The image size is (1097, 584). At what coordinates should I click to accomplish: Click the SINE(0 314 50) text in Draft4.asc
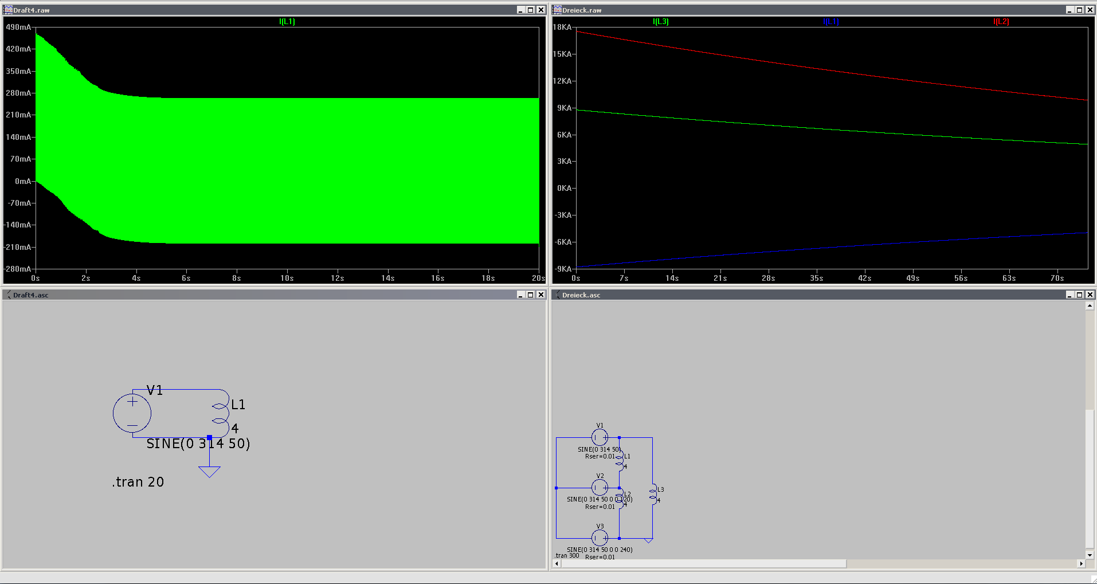tap(198, 444)
